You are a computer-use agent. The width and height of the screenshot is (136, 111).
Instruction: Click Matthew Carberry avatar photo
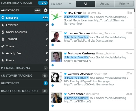[56, 57]
